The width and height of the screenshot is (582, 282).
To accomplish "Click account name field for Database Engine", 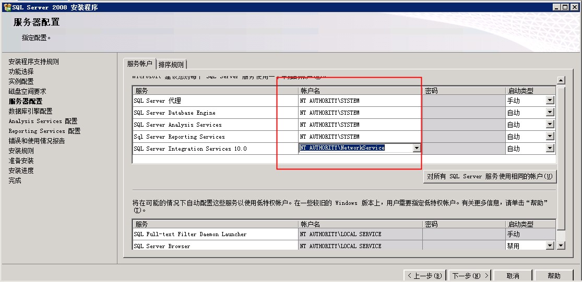I will click(x=359, y=113).
